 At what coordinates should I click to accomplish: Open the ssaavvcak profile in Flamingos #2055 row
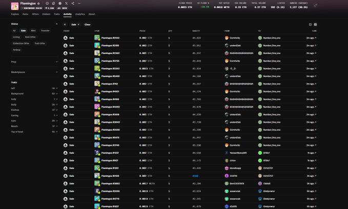point(235,191)
